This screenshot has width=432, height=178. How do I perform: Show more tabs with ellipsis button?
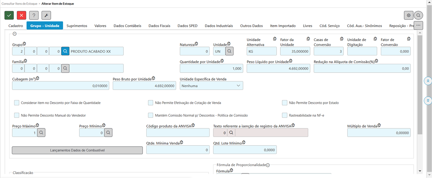(x=419, y=26)
